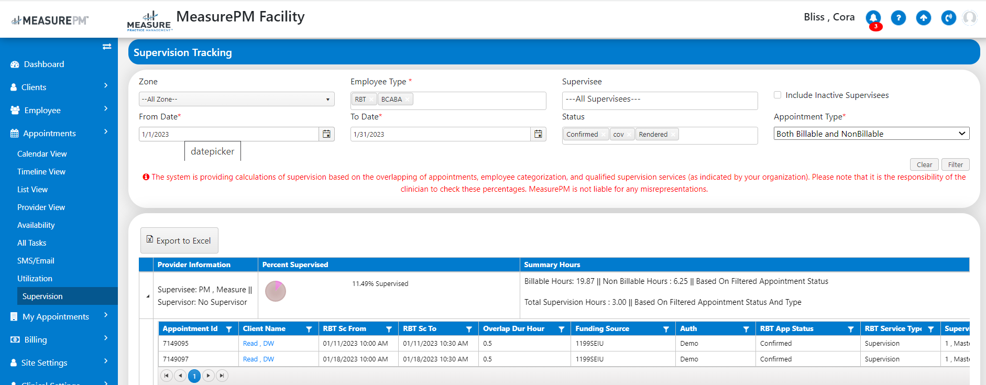Viewport: 986px width, 385px height.
Task: Open the user profile avatar icon
Action: click(970, 18)
